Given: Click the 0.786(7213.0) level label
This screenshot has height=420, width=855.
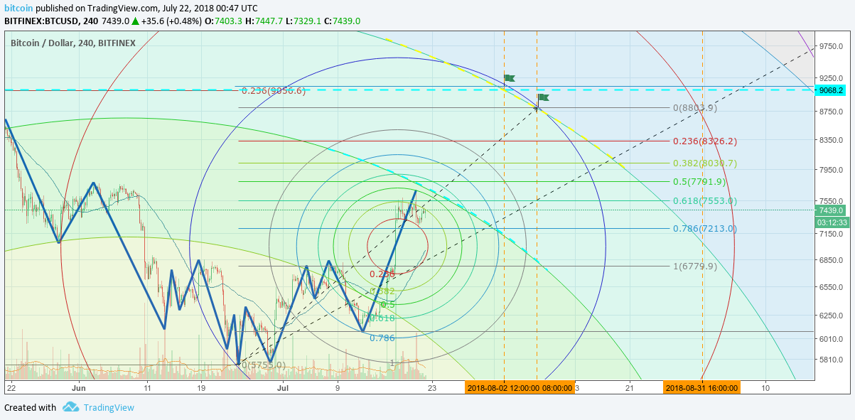Looking at the screenshot, I should pyautogui.click(x=704, y=229).
